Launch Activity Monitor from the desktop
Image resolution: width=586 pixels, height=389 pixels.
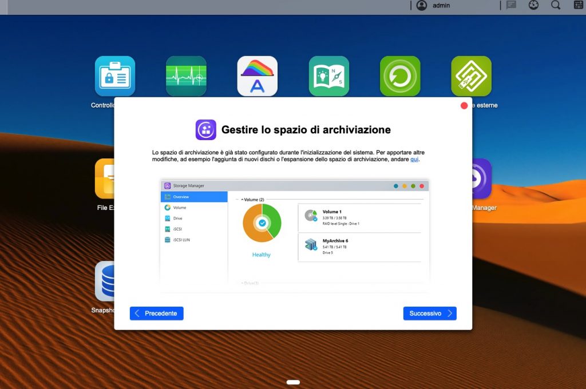(186, 76)
